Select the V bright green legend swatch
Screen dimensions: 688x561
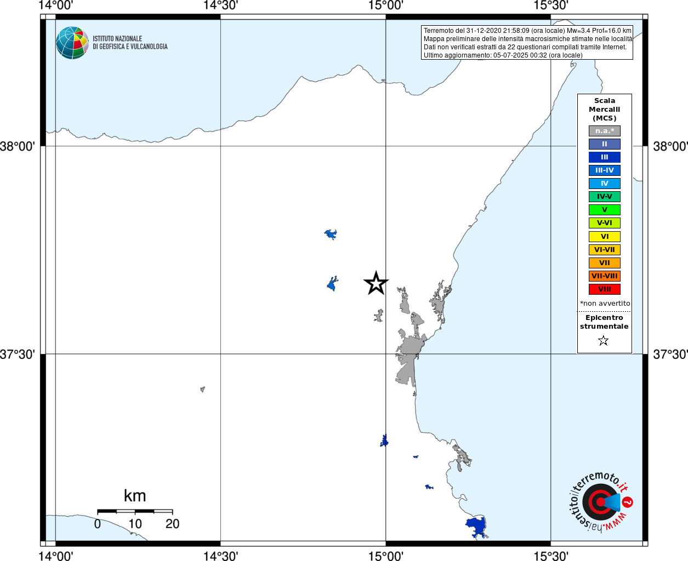pos(605,210)
